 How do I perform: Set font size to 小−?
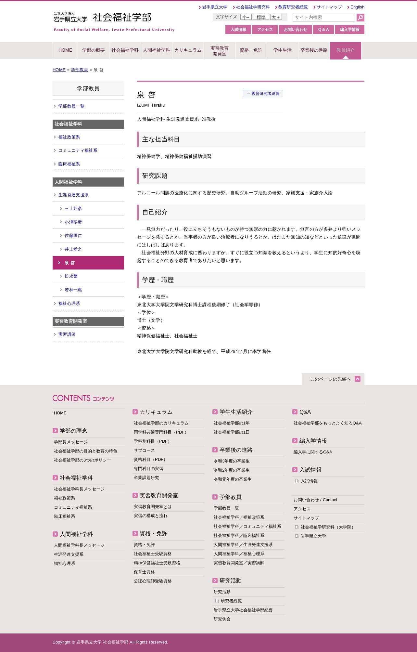246,17
